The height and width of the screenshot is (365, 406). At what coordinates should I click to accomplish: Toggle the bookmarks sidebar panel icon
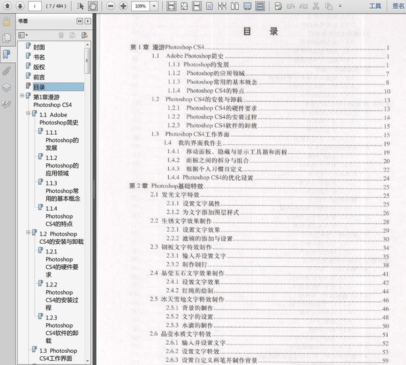coord(7,54)
